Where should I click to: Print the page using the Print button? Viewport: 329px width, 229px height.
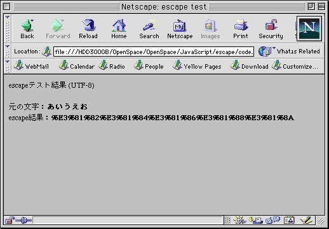coord(241,29)
